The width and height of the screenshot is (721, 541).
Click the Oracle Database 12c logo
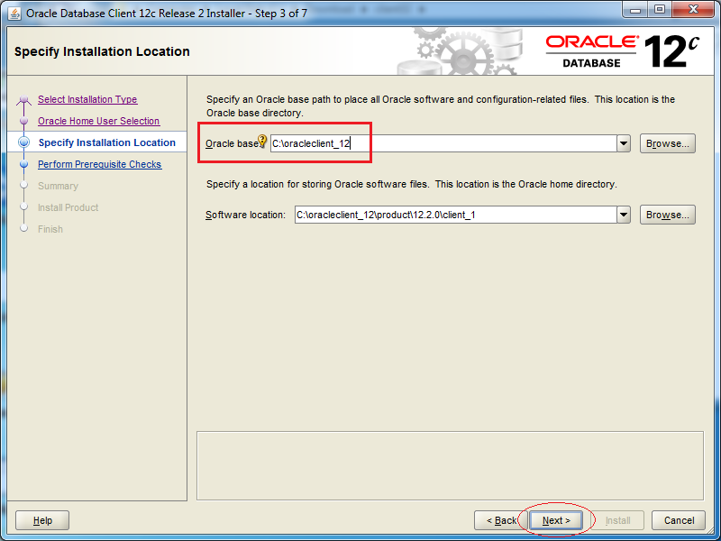pyautogui.click(x=623, y=51)
